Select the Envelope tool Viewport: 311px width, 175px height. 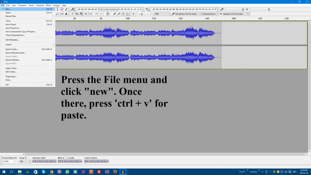point(62,9)
